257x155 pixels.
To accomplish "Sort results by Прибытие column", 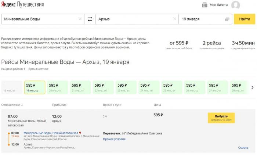I will click(59, 105).
